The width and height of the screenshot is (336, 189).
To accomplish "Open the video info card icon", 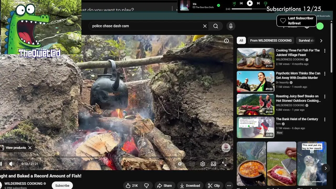I will 226,41.
